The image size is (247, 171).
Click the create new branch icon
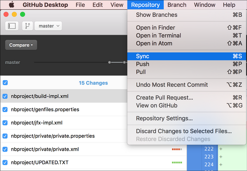coord(27,26)
